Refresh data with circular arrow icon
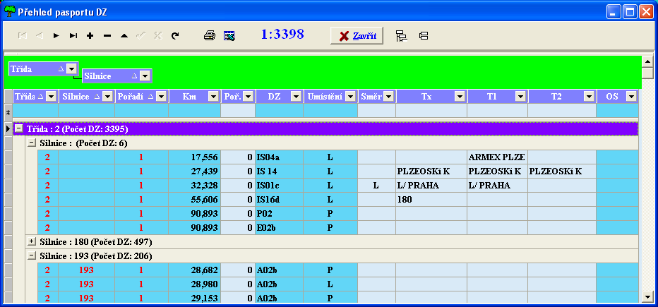 [x=175, y=36]
